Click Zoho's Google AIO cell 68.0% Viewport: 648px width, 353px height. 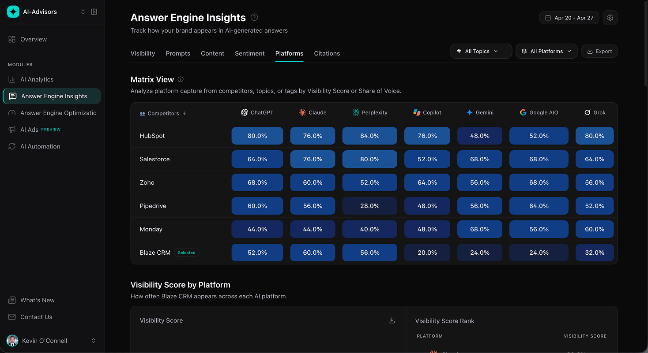point(539,182)
